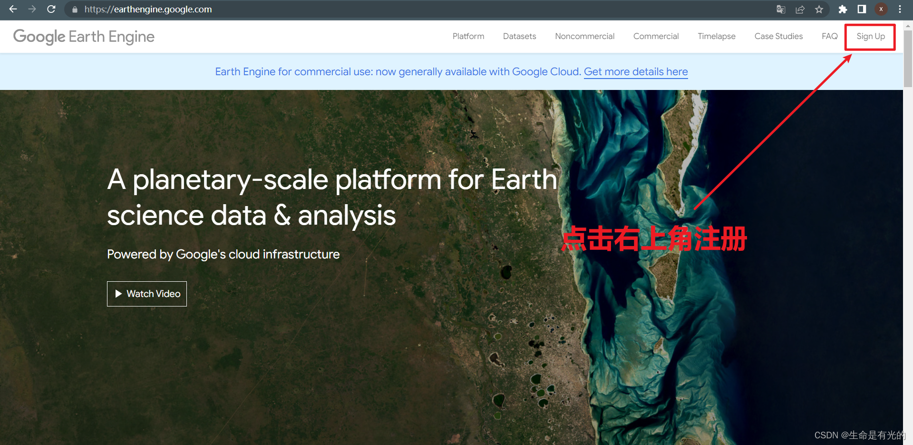This screenshot has width=913, height=445.
Task: Go to the Noncommercial page
Action: coord(584,36)
